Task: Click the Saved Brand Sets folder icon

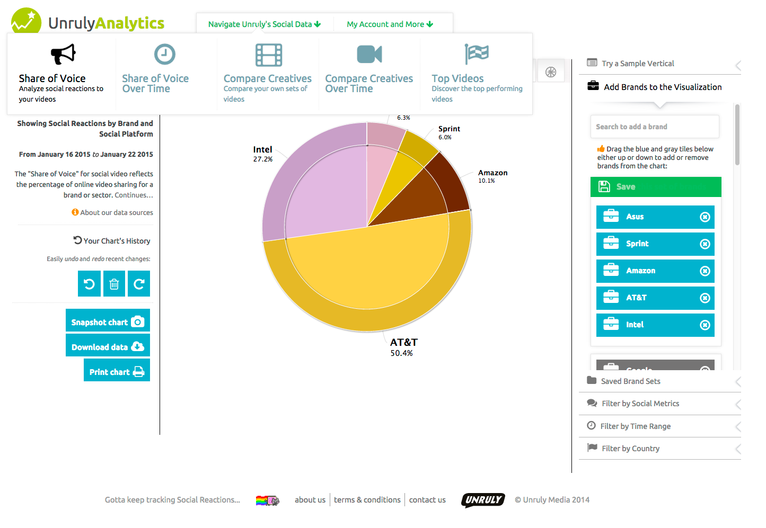Action: click(x=592, y=380)
